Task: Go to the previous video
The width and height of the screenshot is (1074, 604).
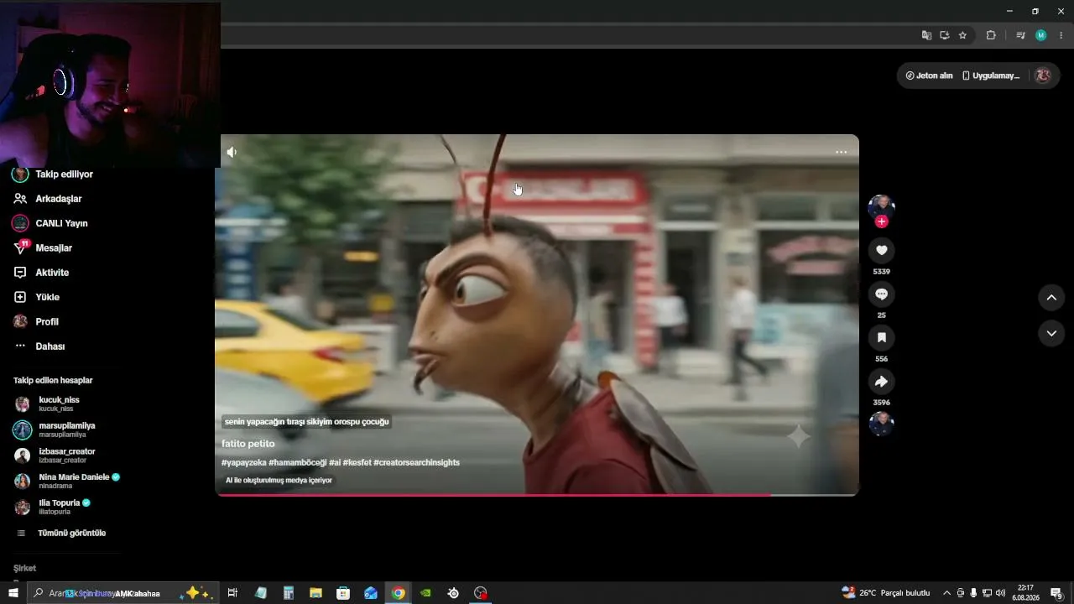Action: pos(1051,297)
